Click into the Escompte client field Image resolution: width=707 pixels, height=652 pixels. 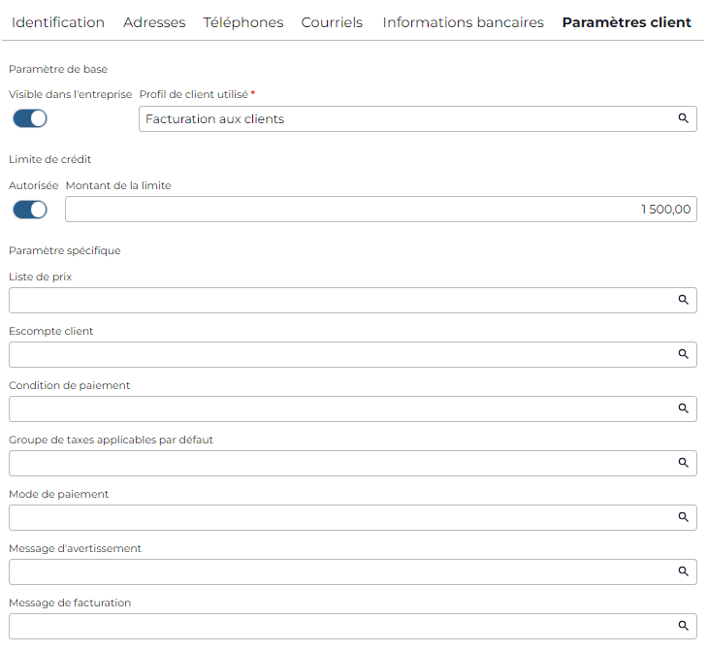click(353, 354)
